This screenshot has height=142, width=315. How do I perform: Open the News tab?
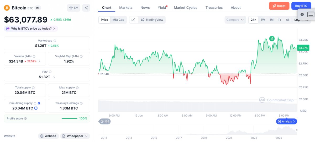pyautogui.click(x=145, y=8)
